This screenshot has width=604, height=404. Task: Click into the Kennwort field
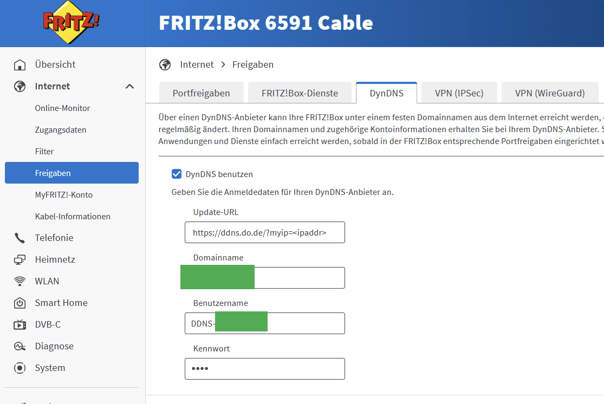[265, 369]
